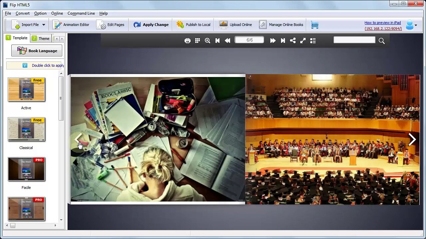Click the horizontal scrollbar left arrow

point(7,226)
